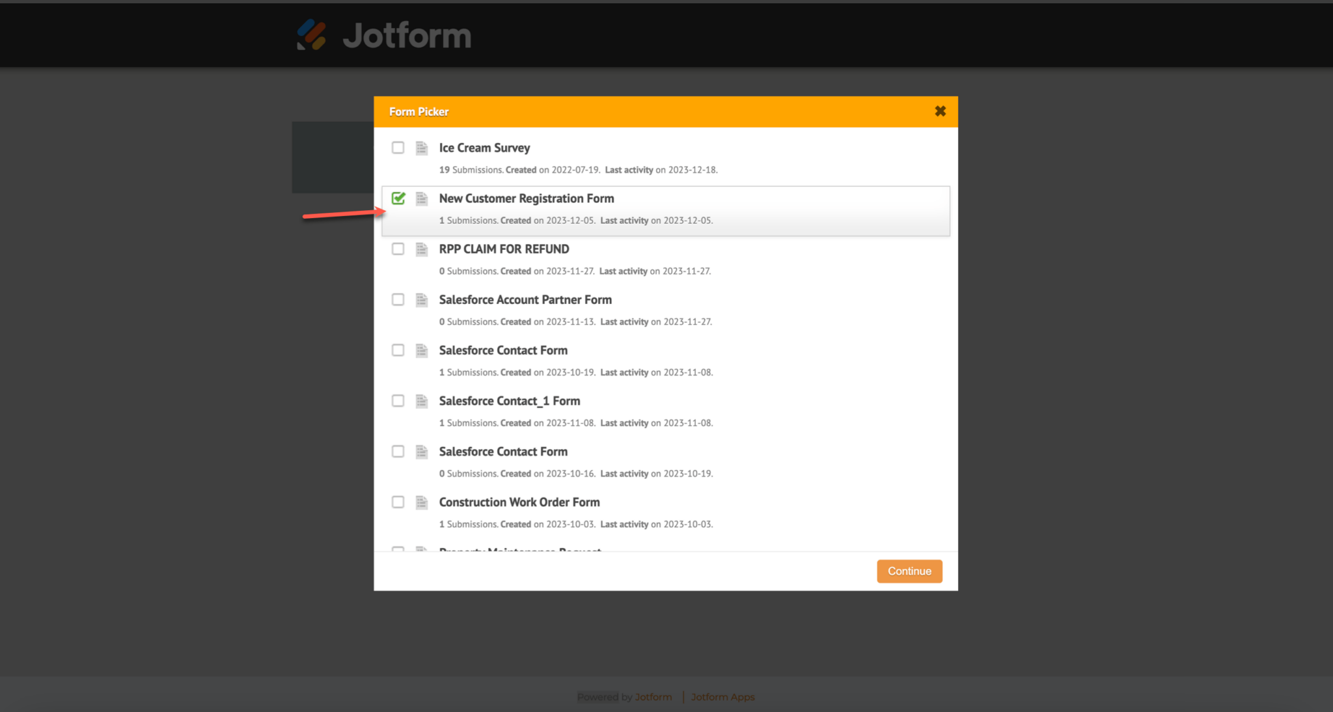Open the Jotform Apps link
This screenshot has height=712, width=1333.
[722, 696]
